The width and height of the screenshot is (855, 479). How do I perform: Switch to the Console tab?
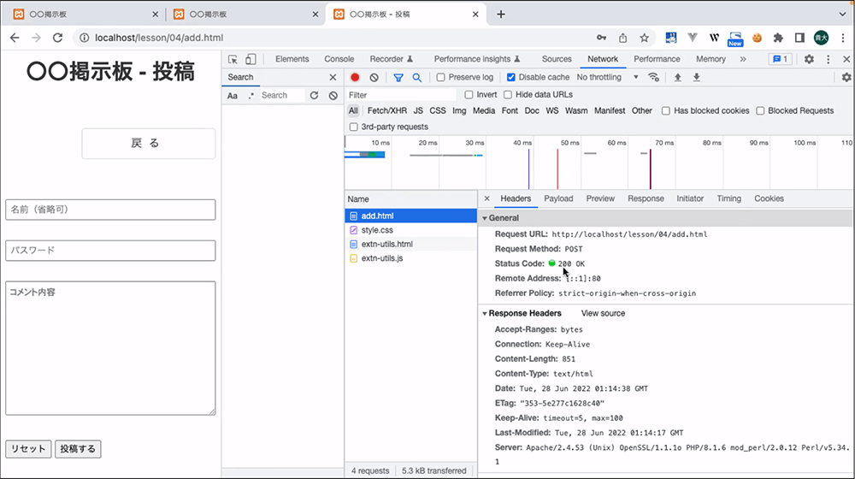pyautogui.click(x=339, y=59)
